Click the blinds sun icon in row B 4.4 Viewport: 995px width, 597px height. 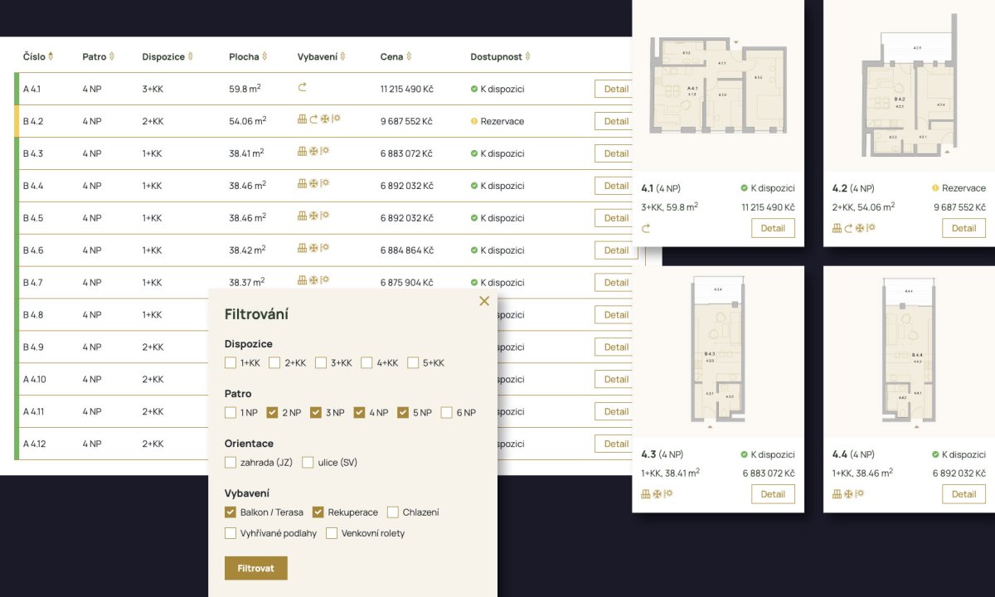click(325, 184)
